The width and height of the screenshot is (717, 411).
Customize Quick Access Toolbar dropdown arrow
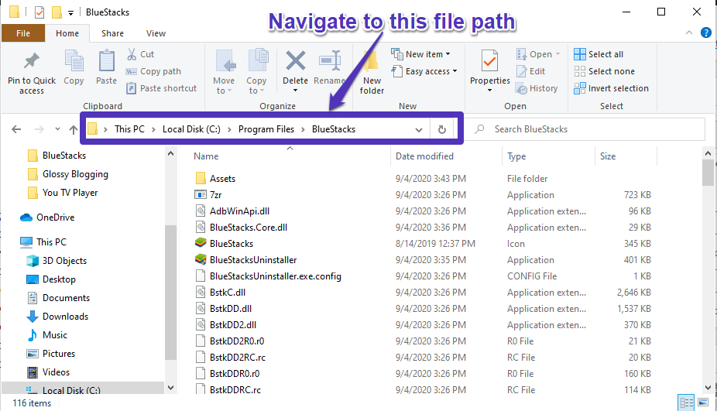coord(71,13)
